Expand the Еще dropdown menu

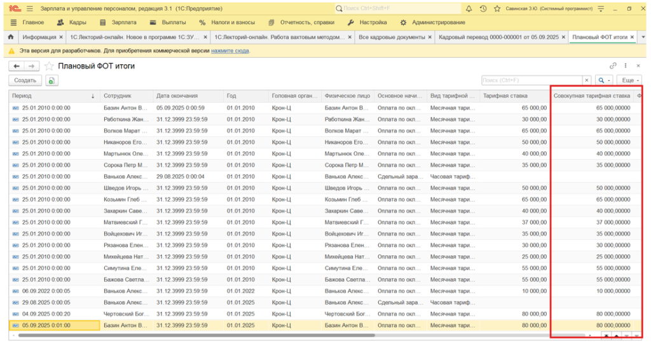click(629, 80)
